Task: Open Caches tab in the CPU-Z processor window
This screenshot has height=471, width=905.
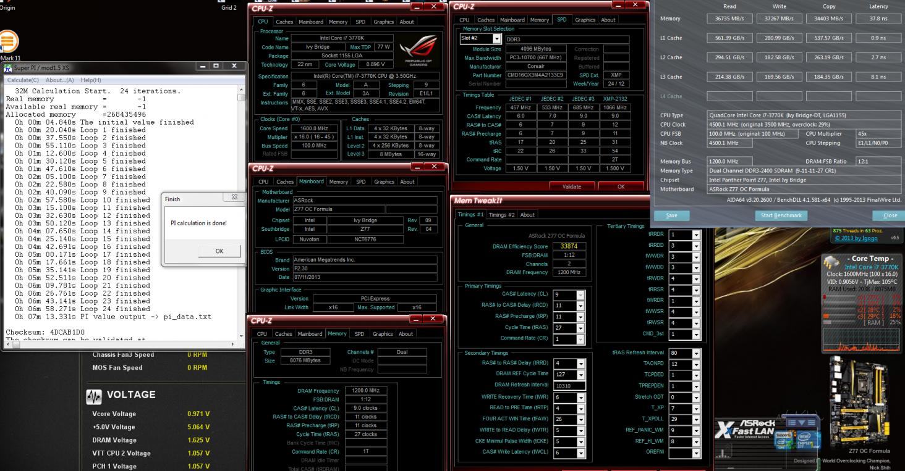Action: coord(284,22)
